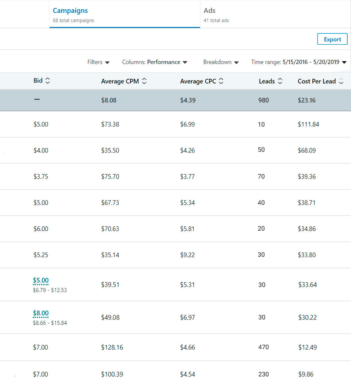Switch to the Ads tab

point(275,14)
